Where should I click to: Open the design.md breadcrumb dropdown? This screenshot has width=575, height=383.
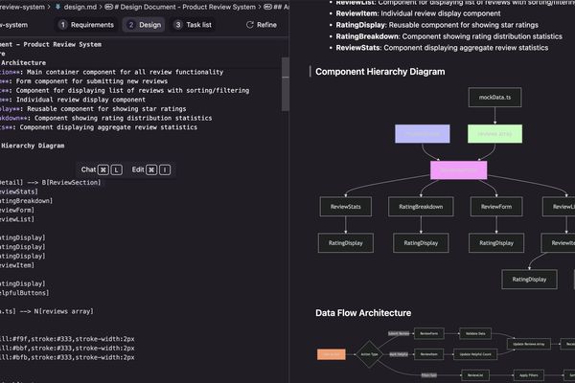pyautogui.click(x=81, y=6)
